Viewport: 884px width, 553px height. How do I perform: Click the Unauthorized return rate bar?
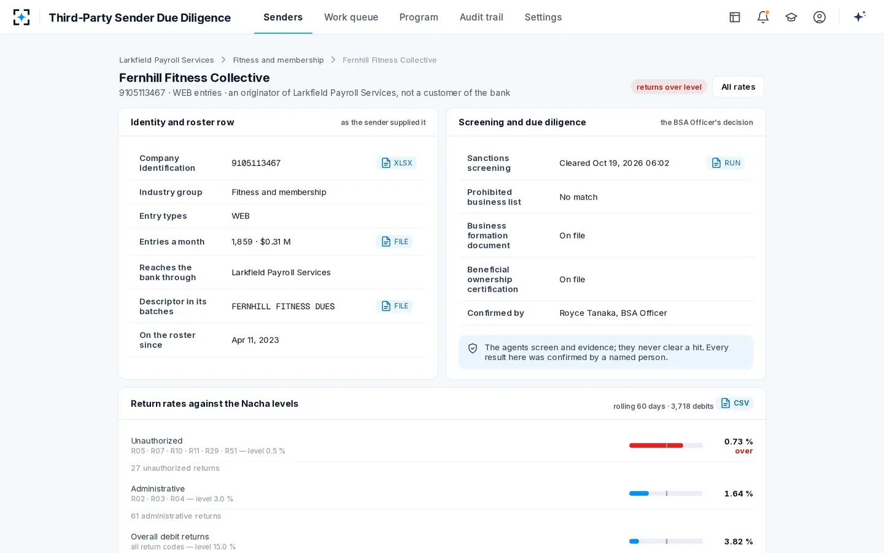coord(666,445)
